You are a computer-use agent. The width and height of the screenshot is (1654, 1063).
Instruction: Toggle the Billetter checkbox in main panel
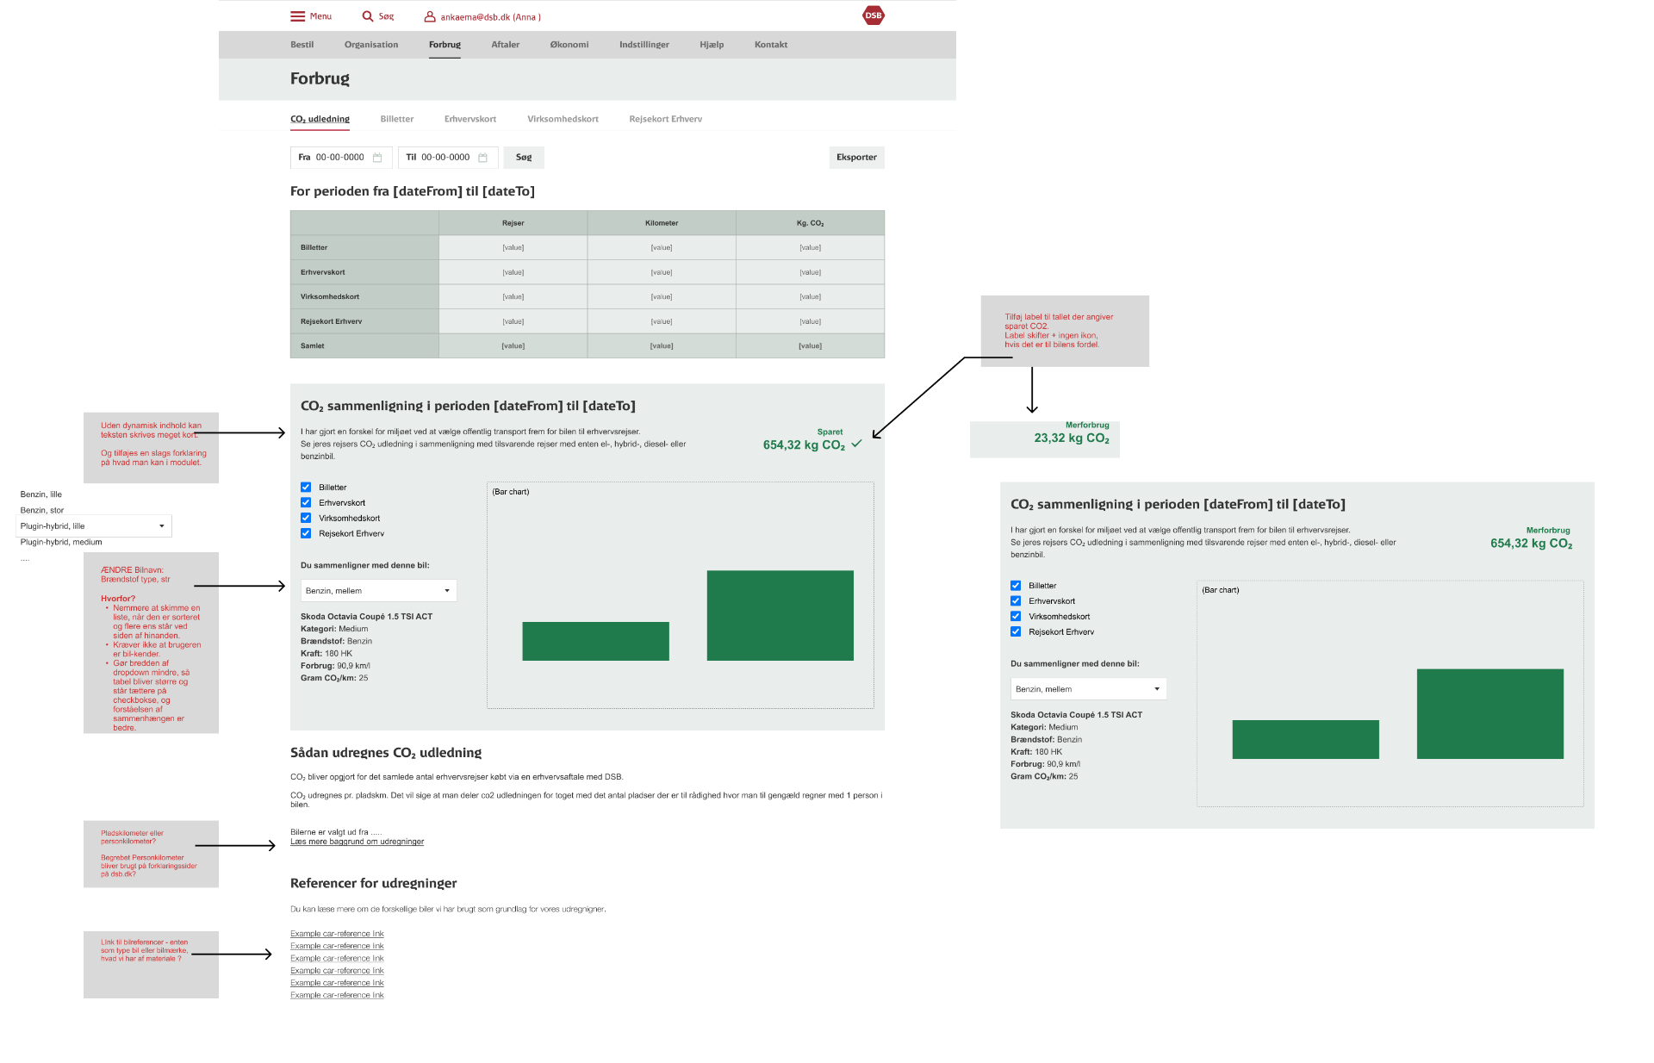tap(306, 487)
